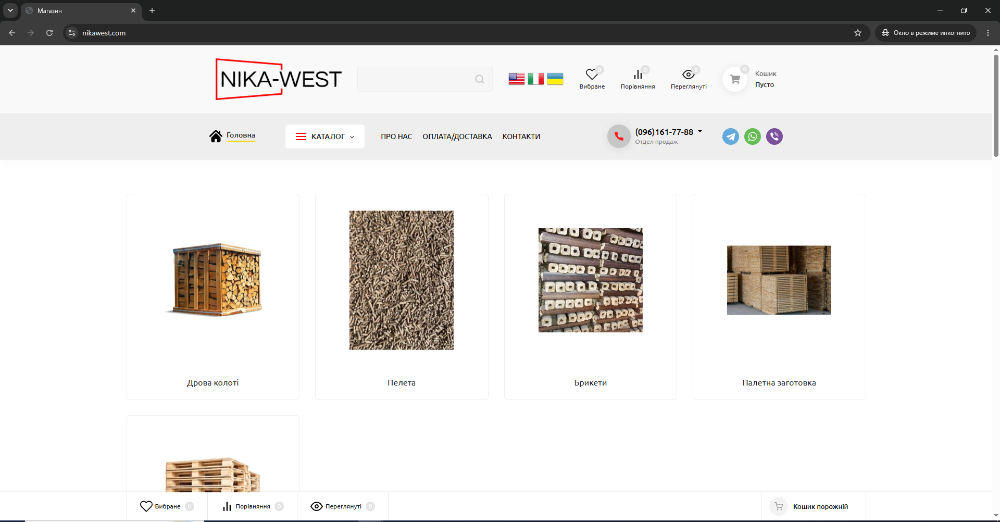1000x522 pixels.
Task: Open the Пелета category link
Action: [x=402, y=383]
